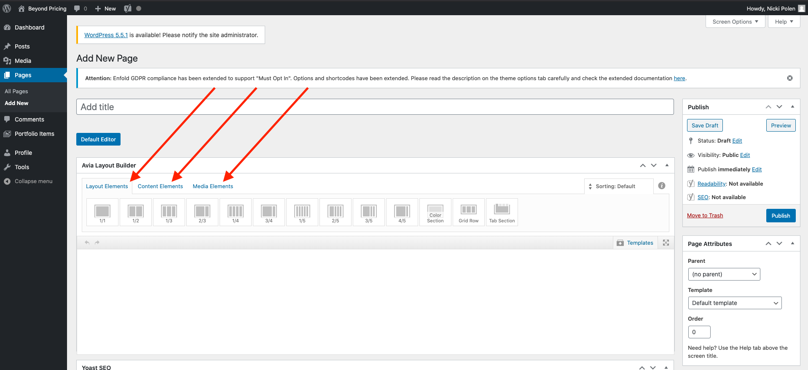Viewport: 808px width, 370px height.
Task: Focus the Add title field
Action: click(x=375, y=107)
